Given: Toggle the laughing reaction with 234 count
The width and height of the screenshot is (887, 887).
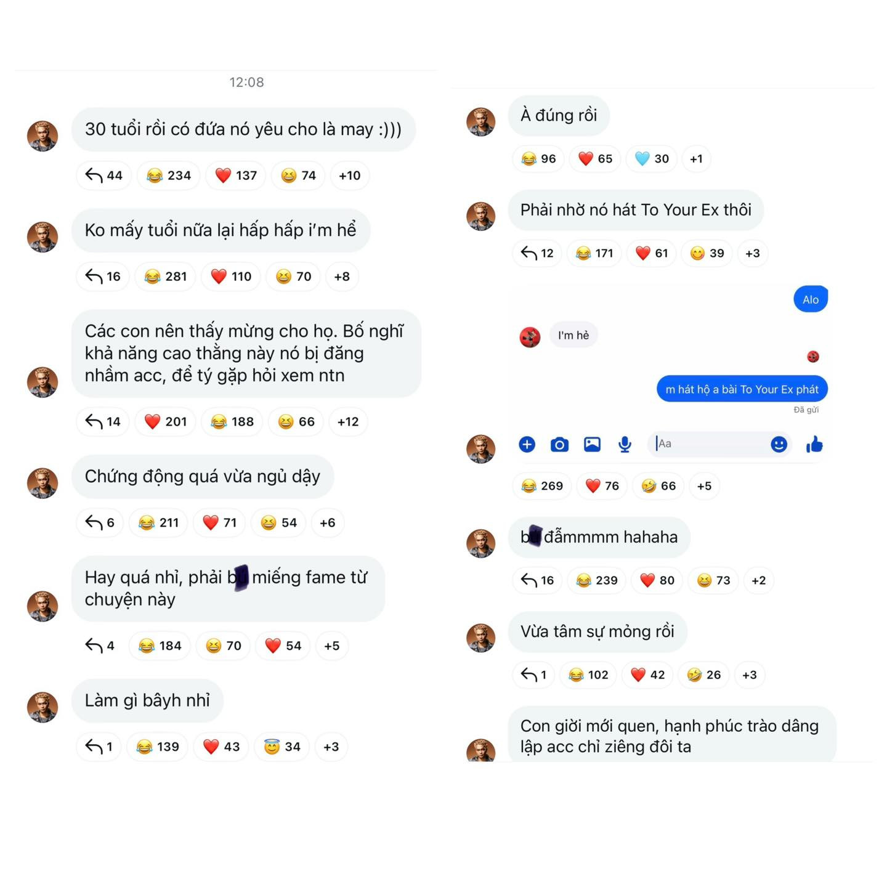Looking at the screenshot, I should pos(169,176).
